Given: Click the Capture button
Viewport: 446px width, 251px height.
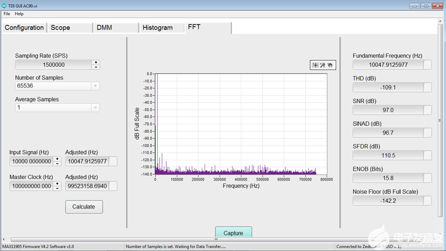Looking at the screenshot, I should click(233, 232).
